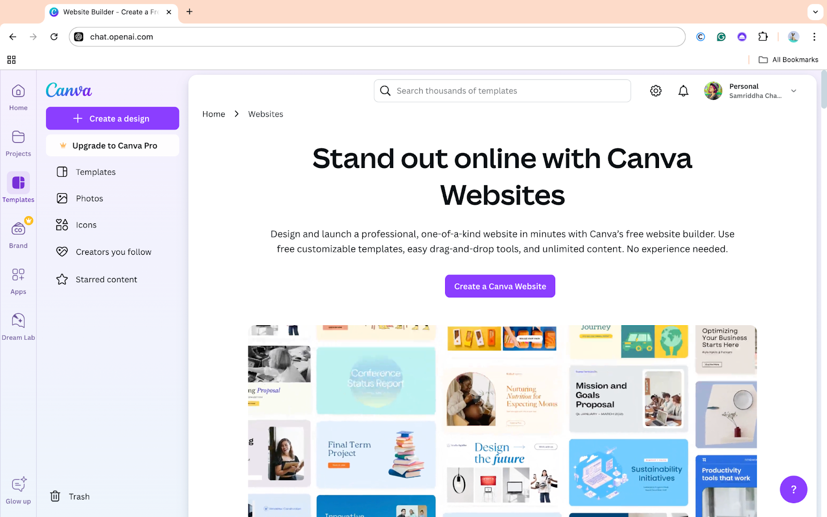The height and width of the screenshot is (517, 827).
Task: Click the Glow up feedback icon
Action: [18, 490]
